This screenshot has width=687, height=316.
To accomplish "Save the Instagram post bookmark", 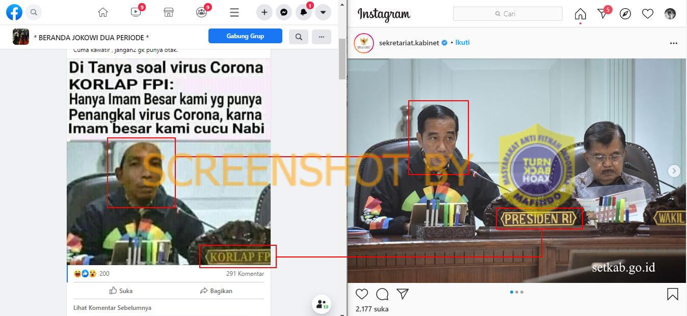I will (673, 294).
